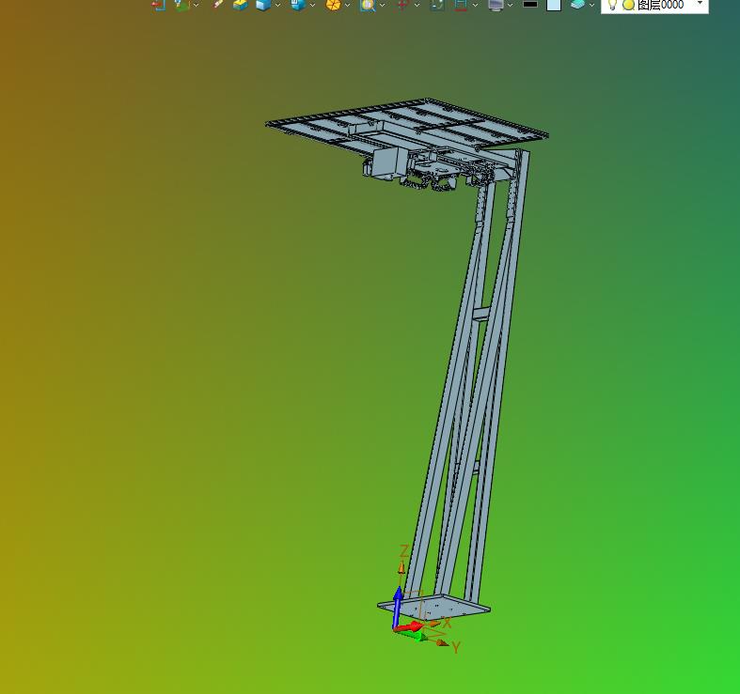Expand the stacked layers dropdown arrow
The image size is (740, 694).
(x=591, y=6)
